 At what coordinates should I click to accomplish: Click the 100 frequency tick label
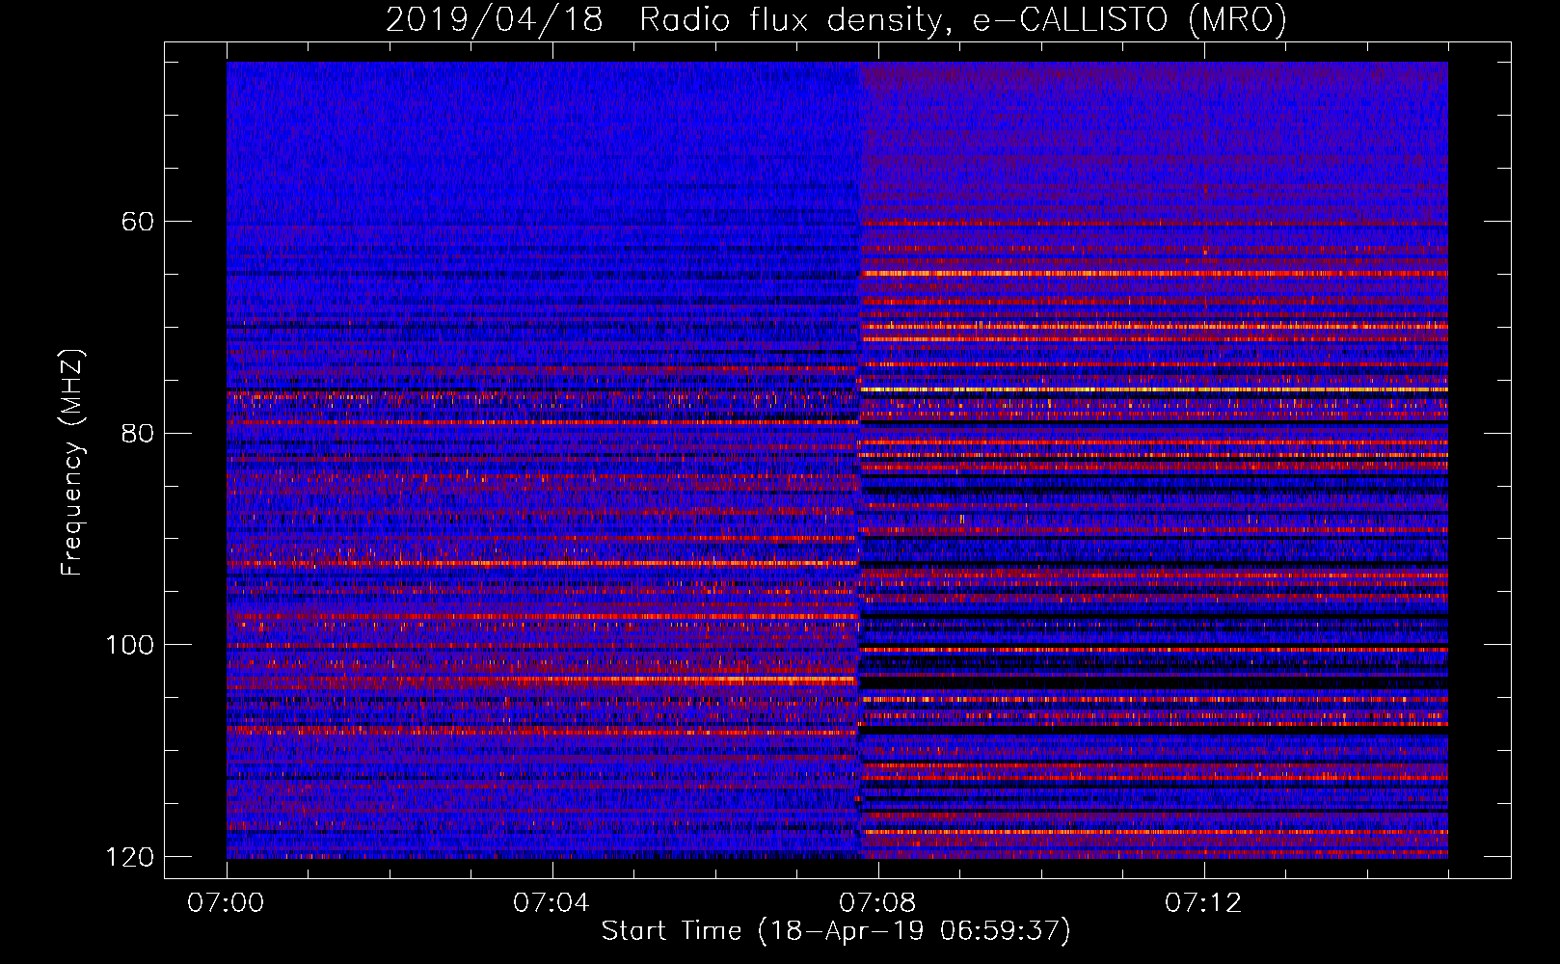(129, 645)
